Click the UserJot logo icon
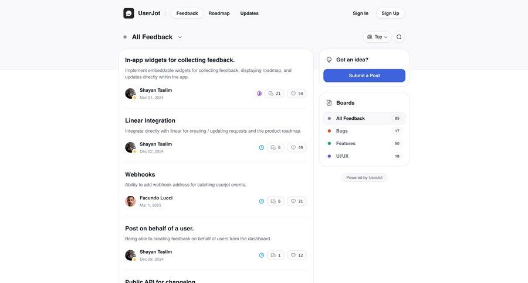This screenshot has height=283, width=528. coord(128,13)
